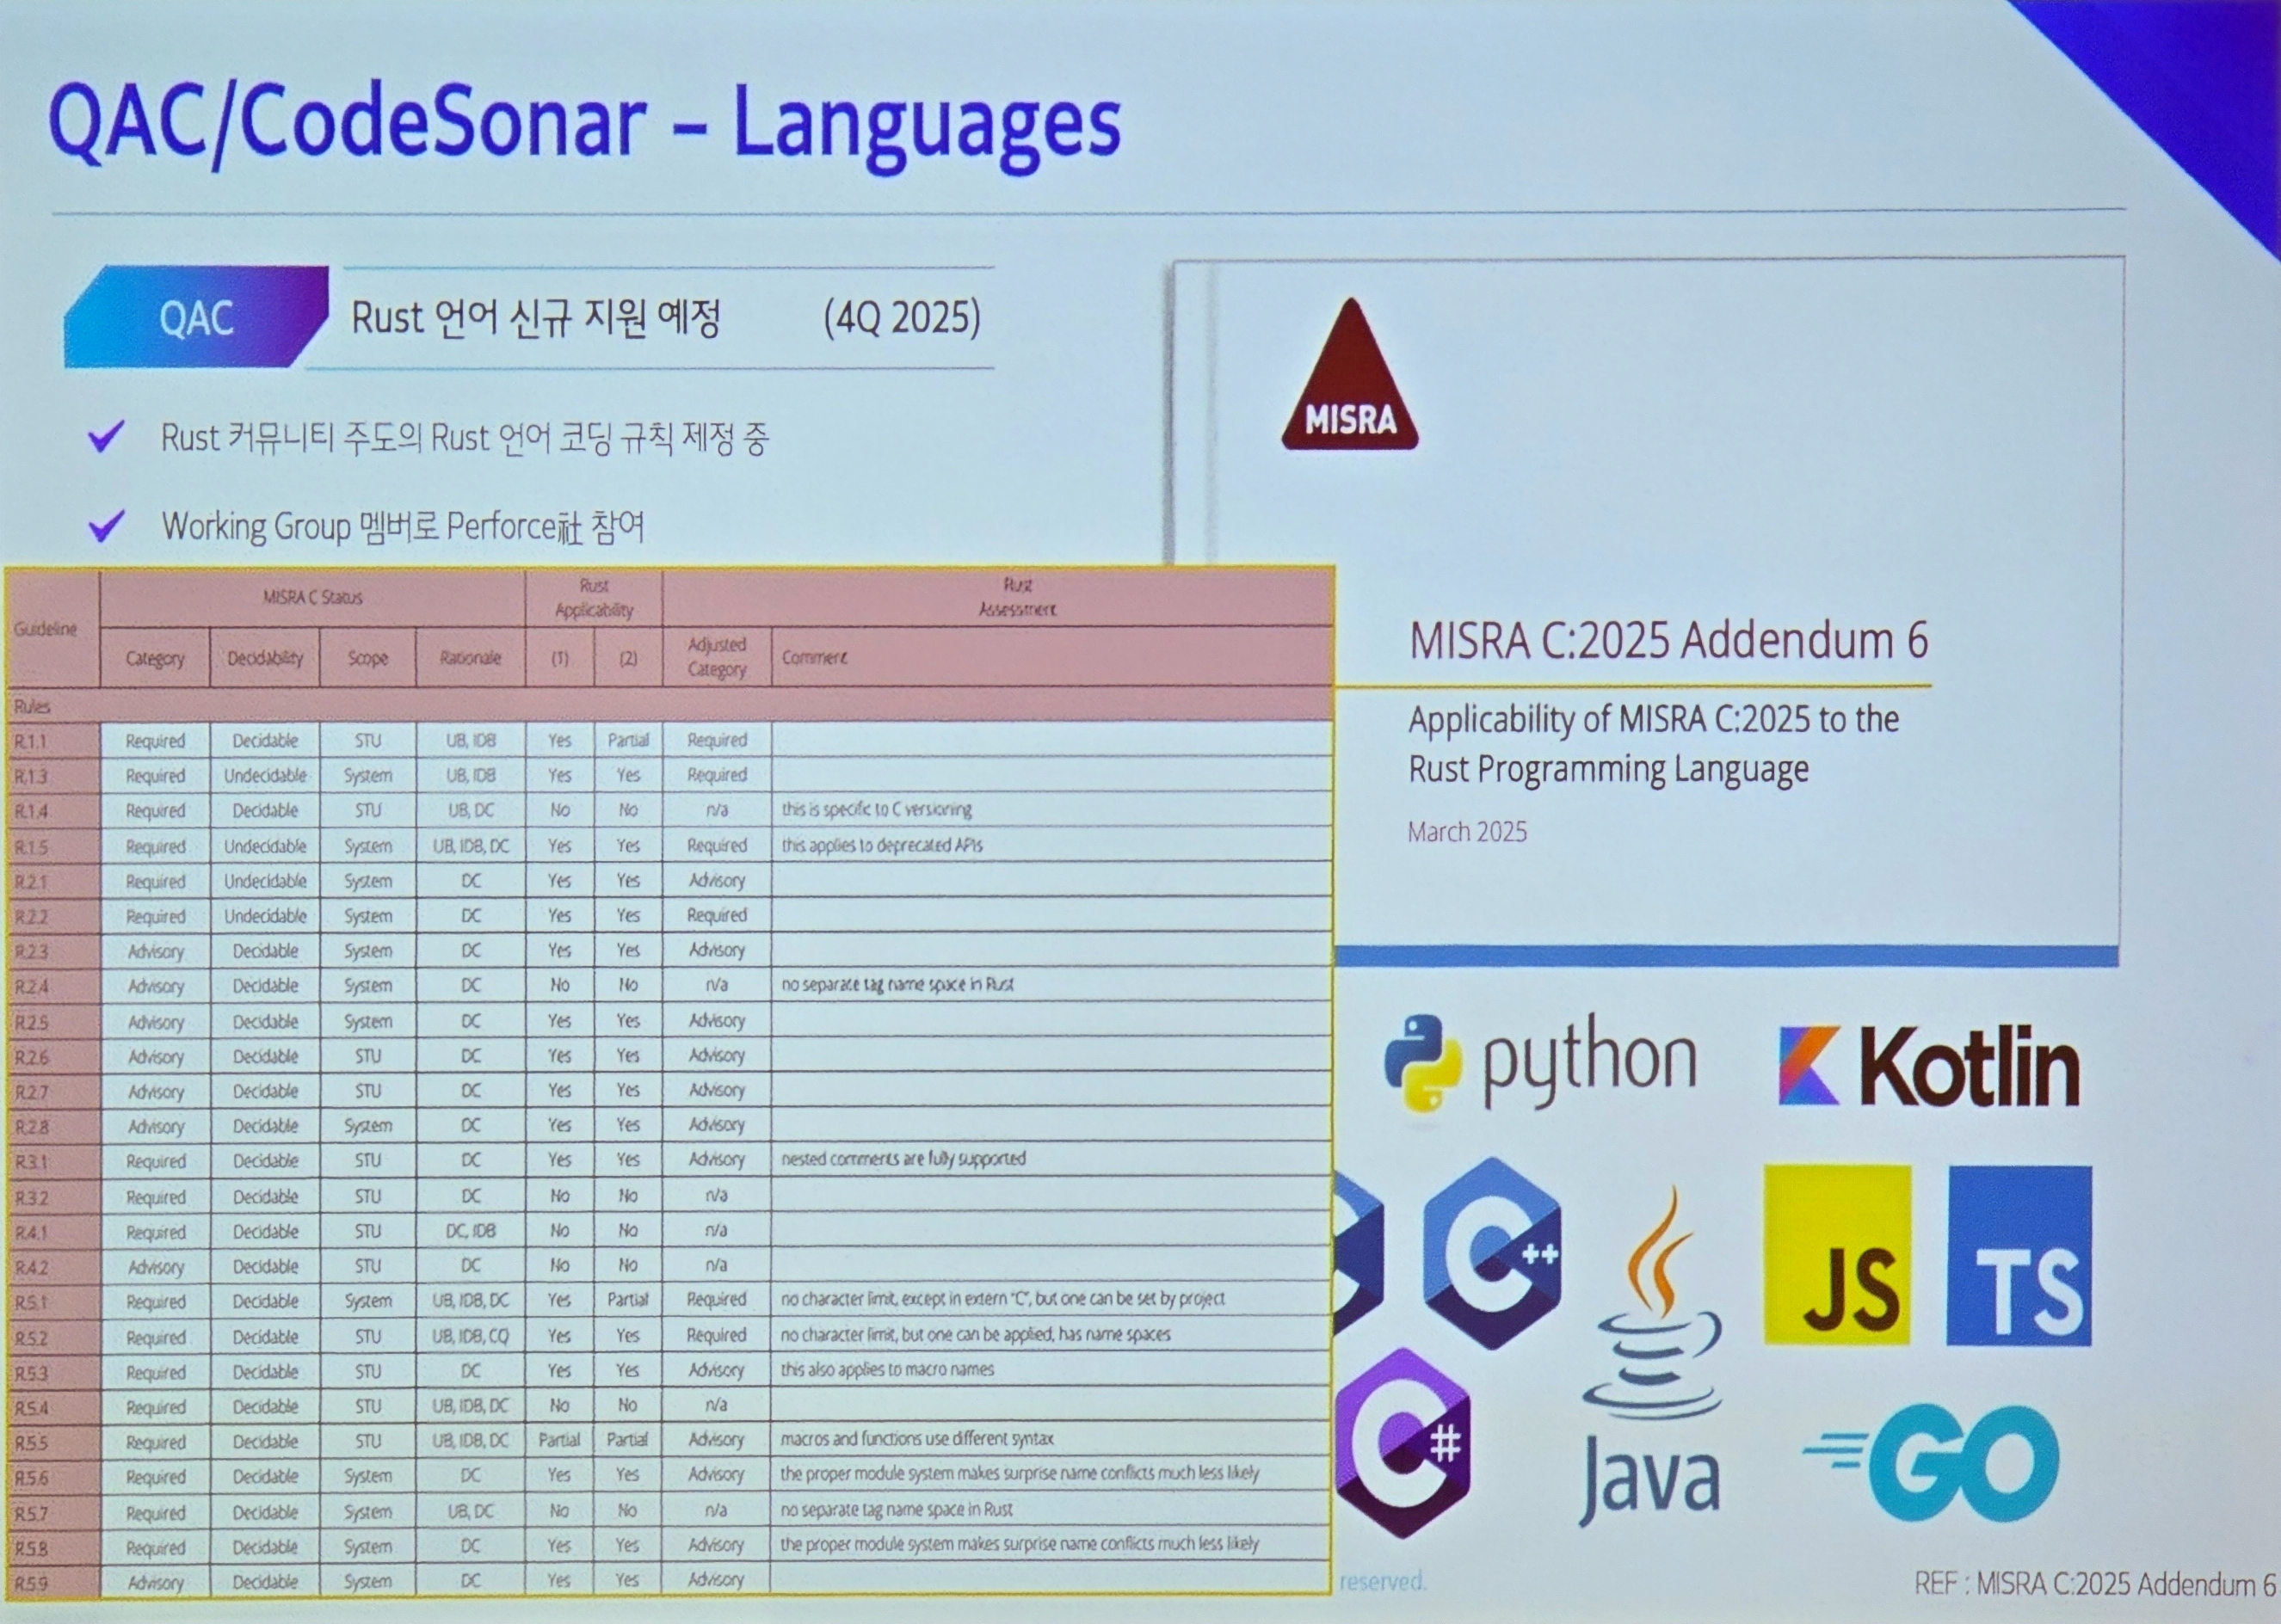Click the C# purple hexagon logo
This screenshot has width=2281, height=1624.
[x=1404, y=1442]
